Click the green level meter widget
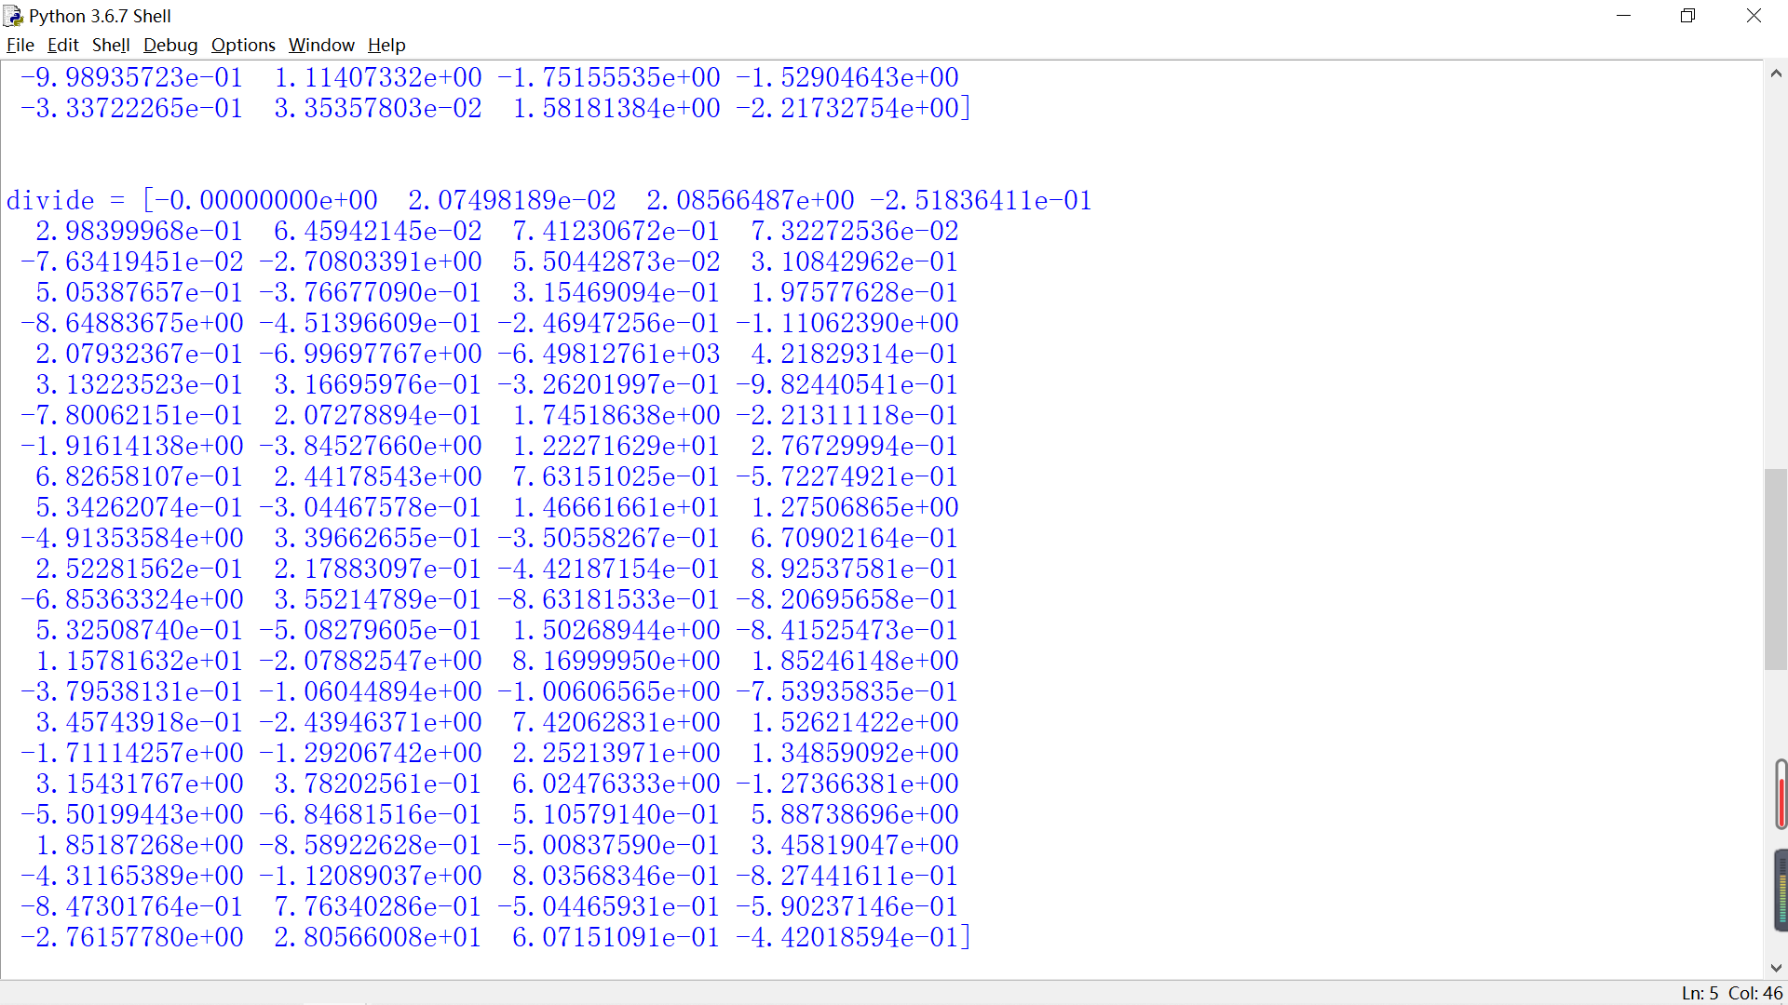Image resolution: width=1788 pixels, height=1005 pixels. tap(1781, 890)
